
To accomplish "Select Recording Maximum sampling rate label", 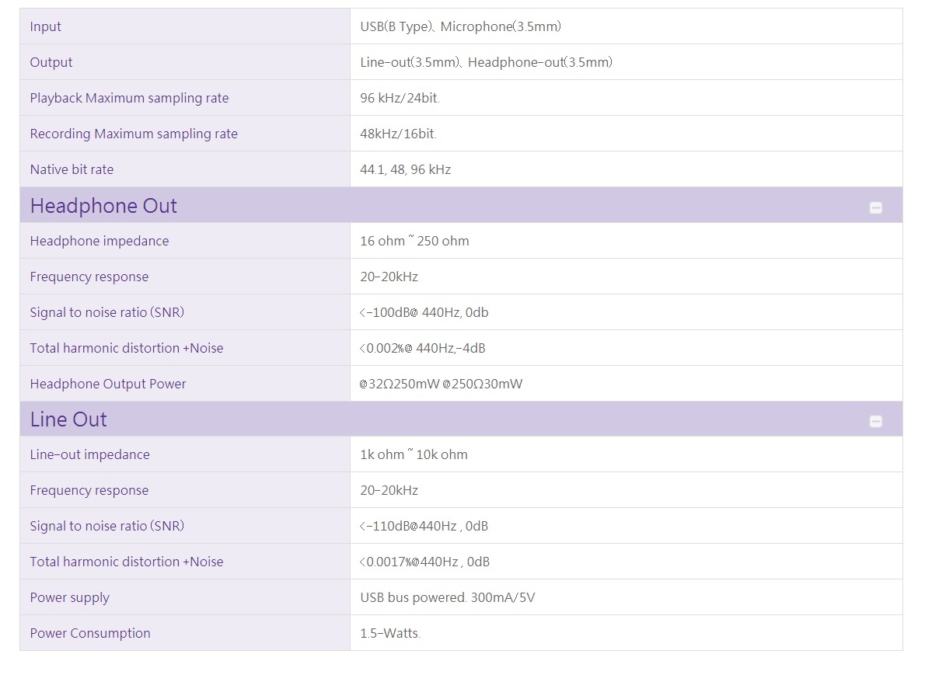I will [x=134, y=134].
